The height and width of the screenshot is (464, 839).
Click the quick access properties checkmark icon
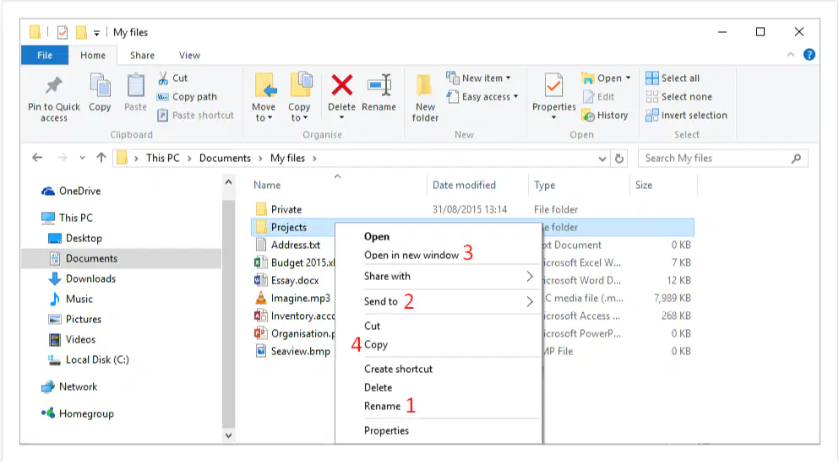[63, 33]
